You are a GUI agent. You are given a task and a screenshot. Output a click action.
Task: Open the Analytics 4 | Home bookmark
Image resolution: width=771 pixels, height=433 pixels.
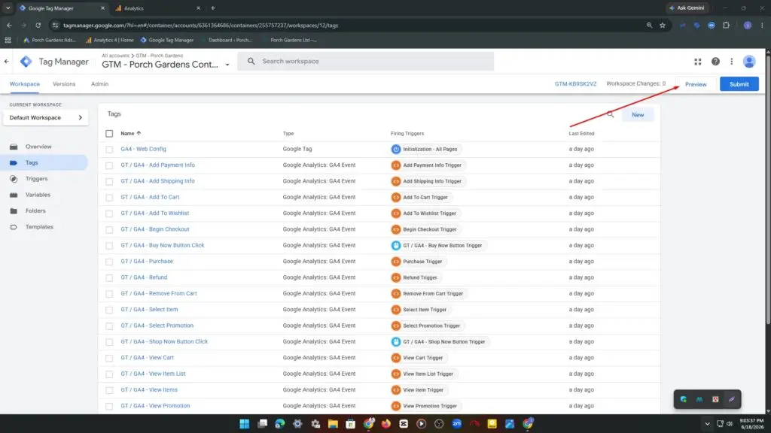tap(109, 41)
